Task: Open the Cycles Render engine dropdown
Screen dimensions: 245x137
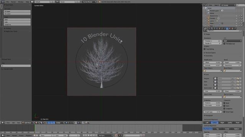Action: 89,2
